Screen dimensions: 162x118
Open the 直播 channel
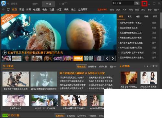point(21,9)
